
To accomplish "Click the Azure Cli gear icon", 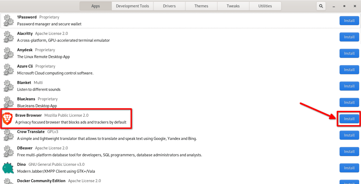I will (x=8, y=70).
